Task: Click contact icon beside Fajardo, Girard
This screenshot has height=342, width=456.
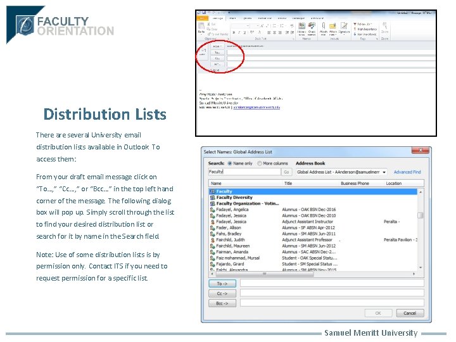Action: coord(212,264)
